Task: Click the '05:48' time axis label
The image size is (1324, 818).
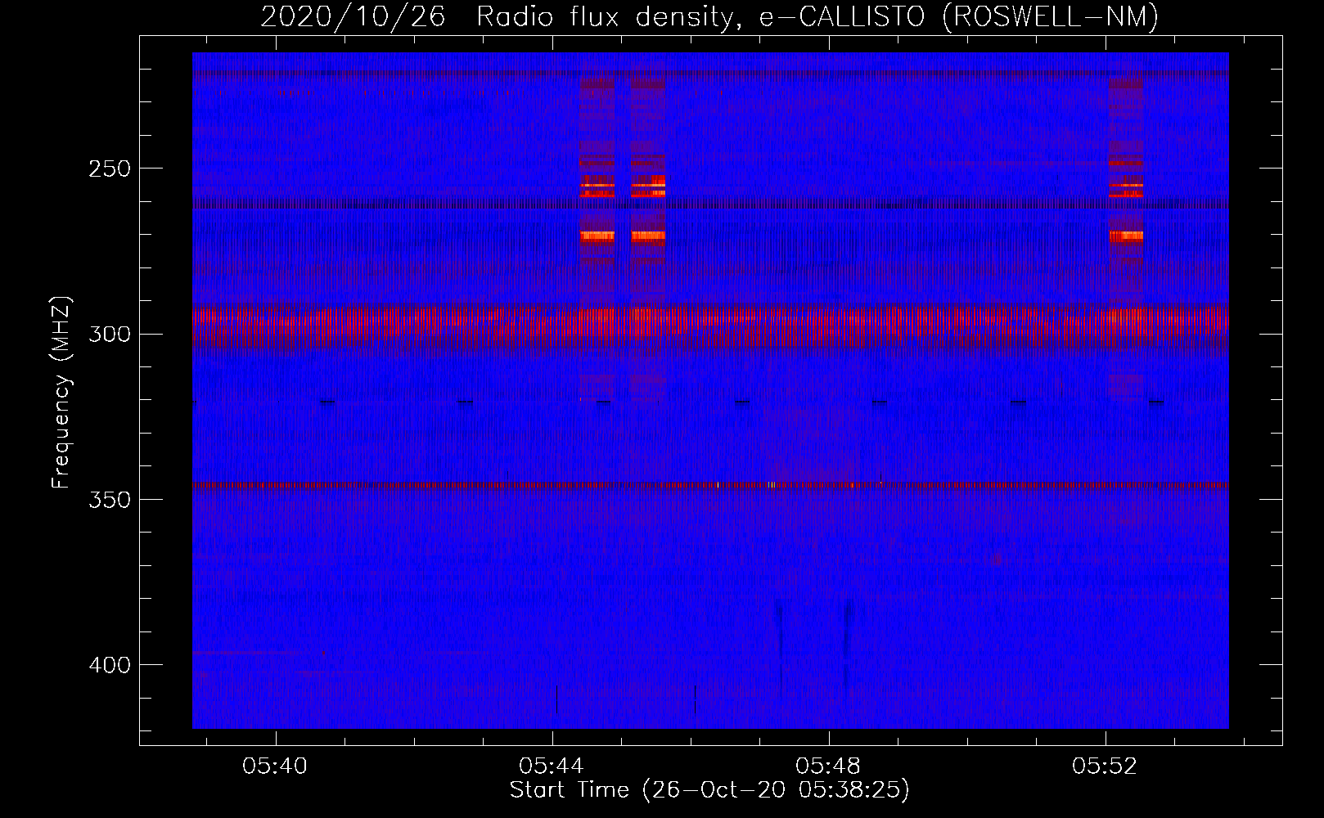Action: pos(828,766)
